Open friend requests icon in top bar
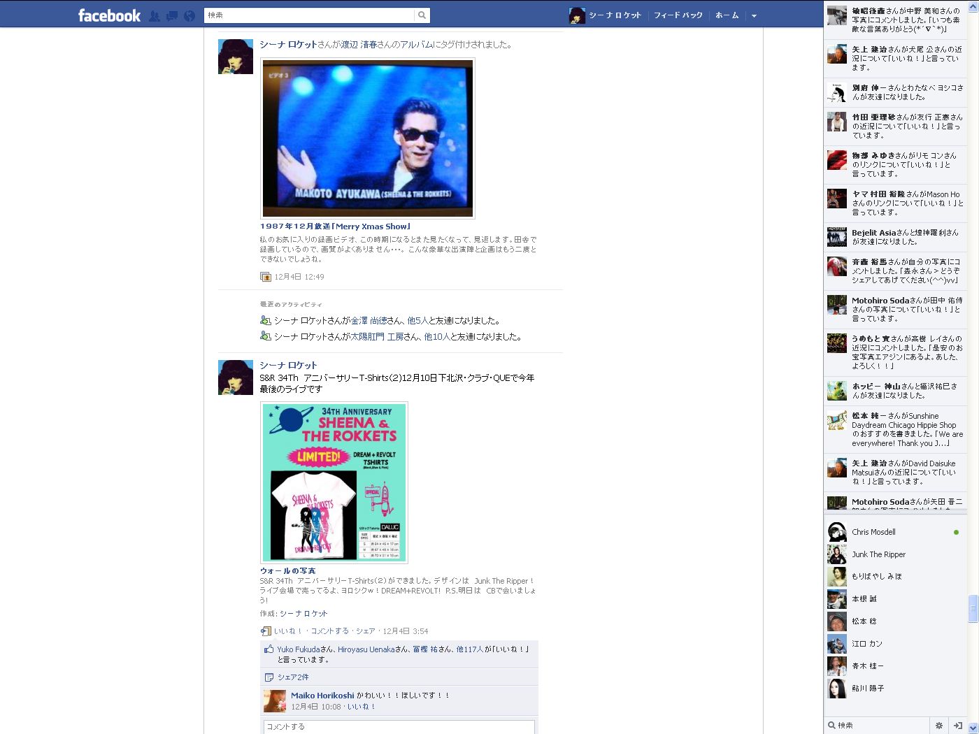Image resolution: width=979 pixels, height=734 pixels. [x=155, y=15]
